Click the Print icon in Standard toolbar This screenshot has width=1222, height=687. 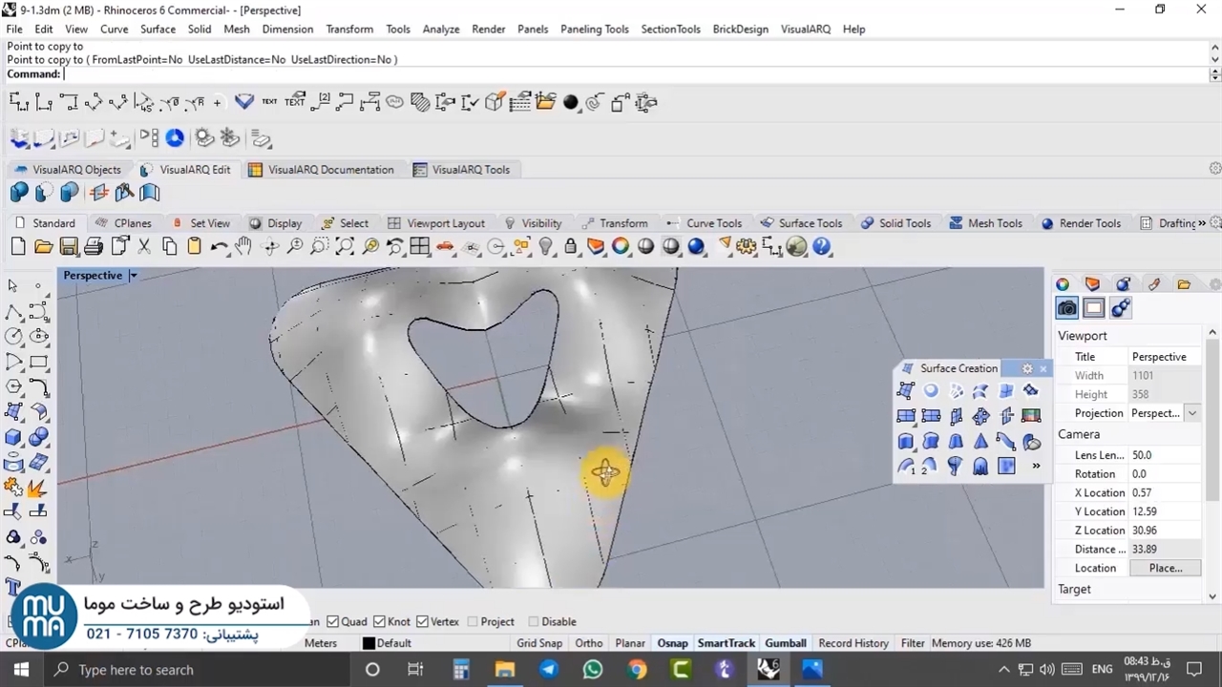(x=93, y=247)
